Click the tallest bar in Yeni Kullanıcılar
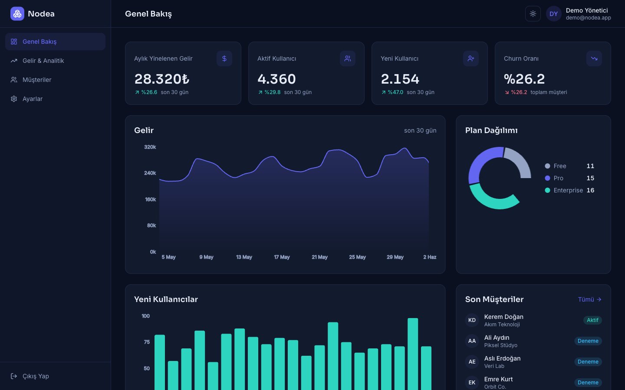Image resolution: width=625 pixels, height=390 pixels. point(413,354)
